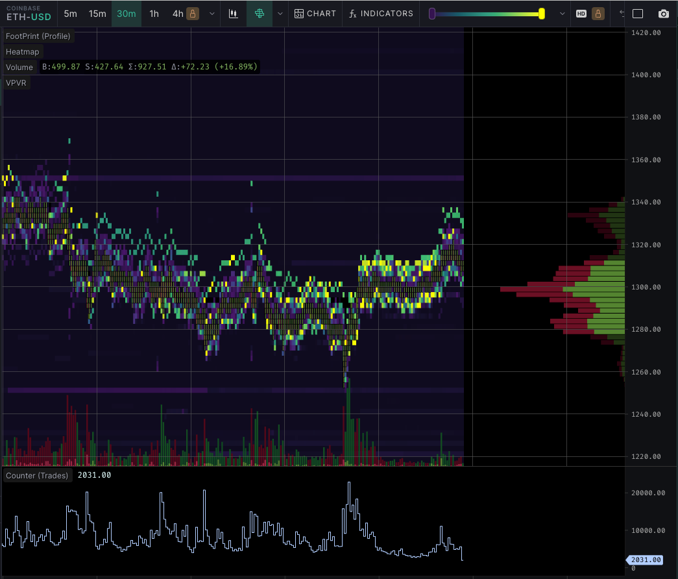This screenshot has width=678, height=579.
Task: Open the CHART settings menu
Action: pyautogui.click(x=315, y=14)
